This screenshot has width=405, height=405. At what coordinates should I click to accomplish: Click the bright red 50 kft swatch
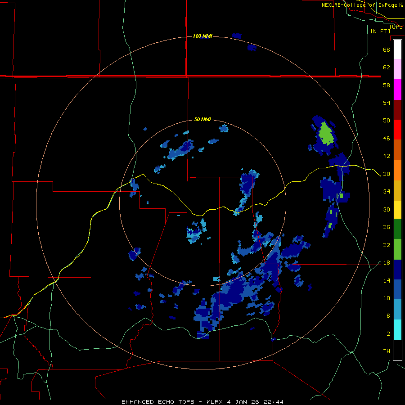point(397,130)
